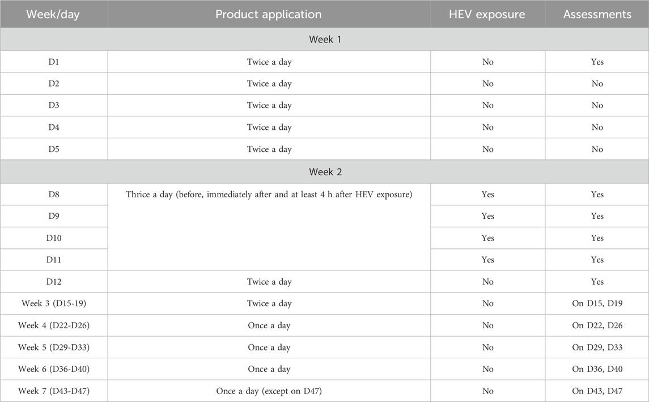This screenshot has width=649, height=402.
Task: Click the On D22, D26 assessment cell
Action: click(x=597, y=325)
